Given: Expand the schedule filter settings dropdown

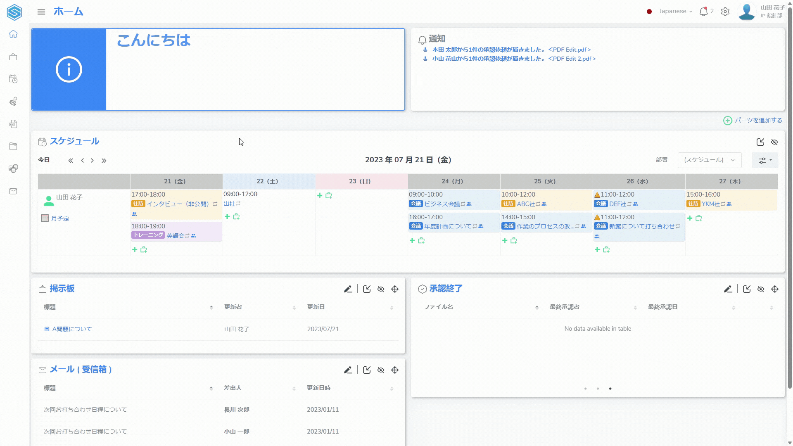Looking at the screenshot, I should [765, 160].
